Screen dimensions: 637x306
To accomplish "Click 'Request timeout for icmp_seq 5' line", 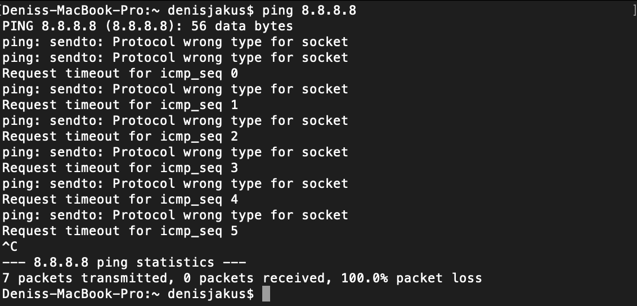I will click(120, 231).
